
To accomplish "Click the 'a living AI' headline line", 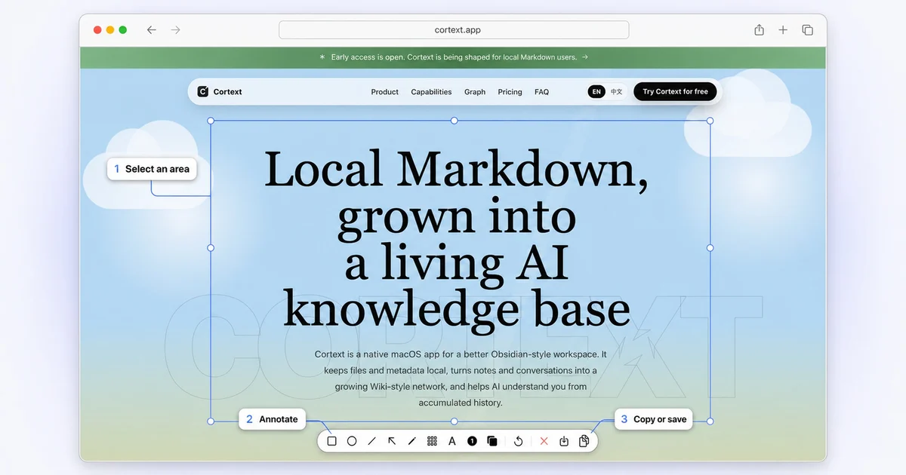I will click(457, 263).
